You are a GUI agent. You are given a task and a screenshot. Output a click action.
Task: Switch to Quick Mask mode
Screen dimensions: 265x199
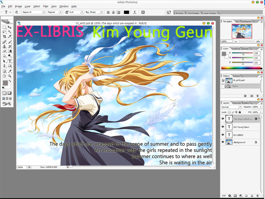[x=10, y=93]
